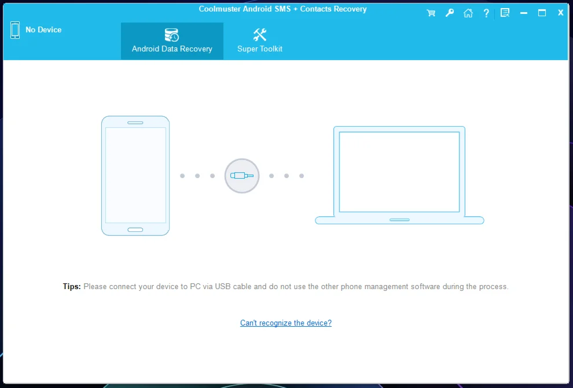
Task: Open the feedback notes icon
Action: pyautogui.click(x=505, y=13)
